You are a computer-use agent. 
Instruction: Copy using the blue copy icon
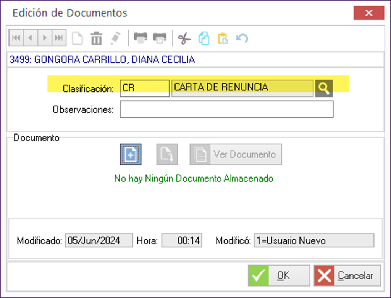point(204,38)
